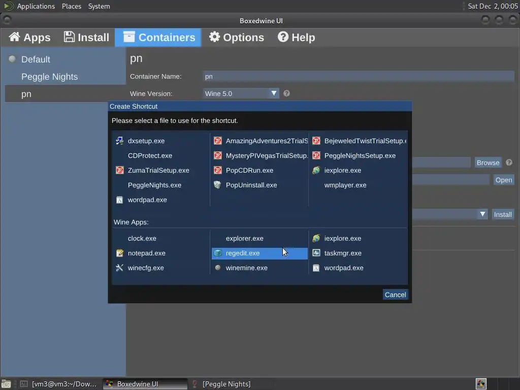Switch to Containers tab
This screenshot has width=520, height=390.
(x=158, y=38)
